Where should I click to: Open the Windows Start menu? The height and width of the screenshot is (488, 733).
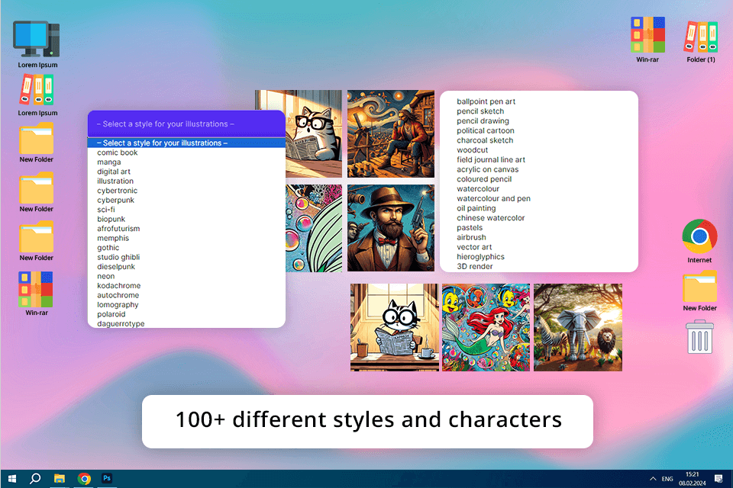click(12, 479)
